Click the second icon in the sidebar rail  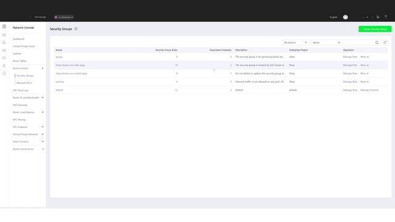(x=4, y=43)
